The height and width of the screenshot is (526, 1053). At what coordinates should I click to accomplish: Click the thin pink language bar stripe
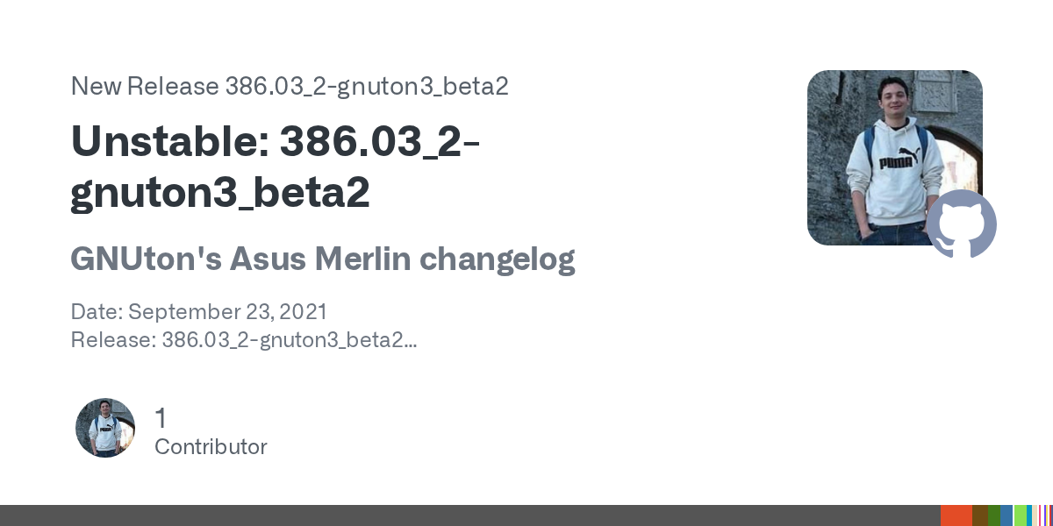coord(1042,515)
